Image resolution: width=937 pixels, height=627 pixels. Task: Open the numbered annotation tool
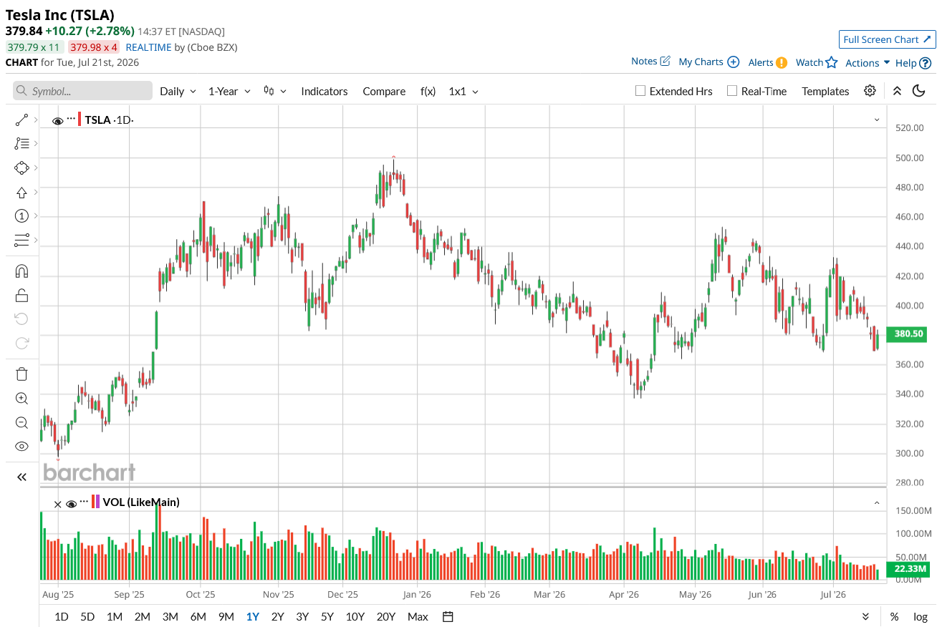pyautogui.click(x=21, y=215)
